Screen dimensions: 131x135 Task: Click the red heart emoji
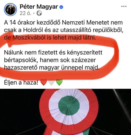(44, 82)
